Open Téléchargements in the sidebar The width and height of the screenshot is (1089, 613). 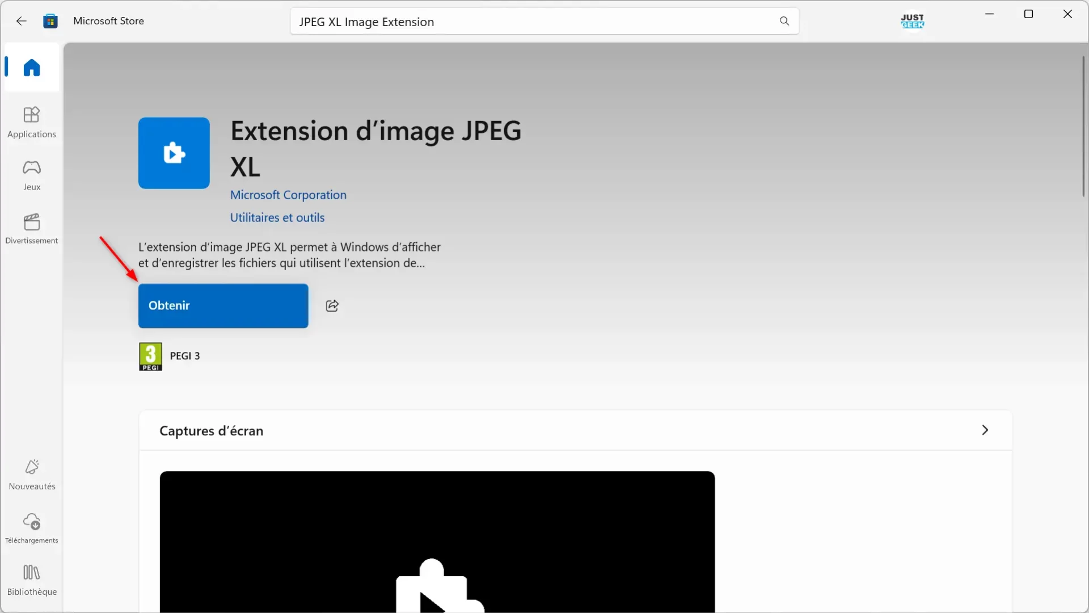click(x=32, y=528)
